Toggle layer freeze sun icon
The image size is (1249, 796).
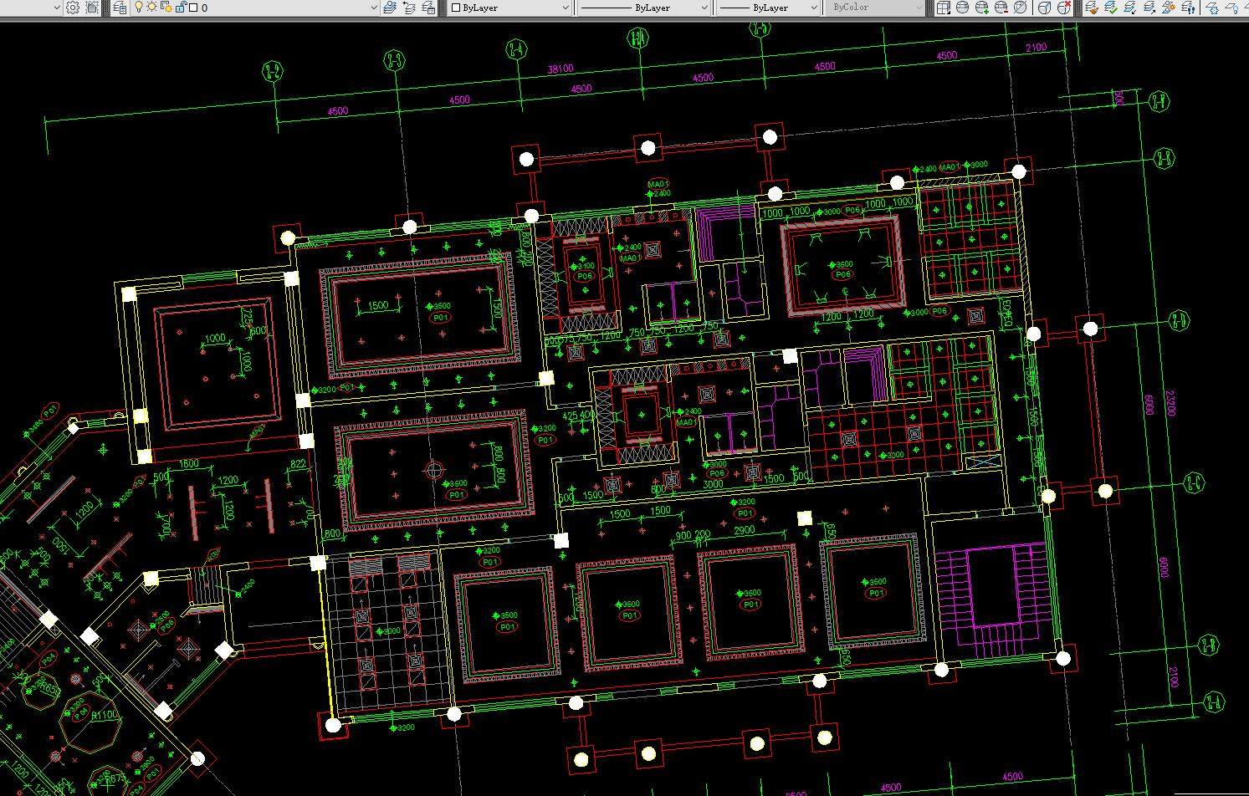151,8
